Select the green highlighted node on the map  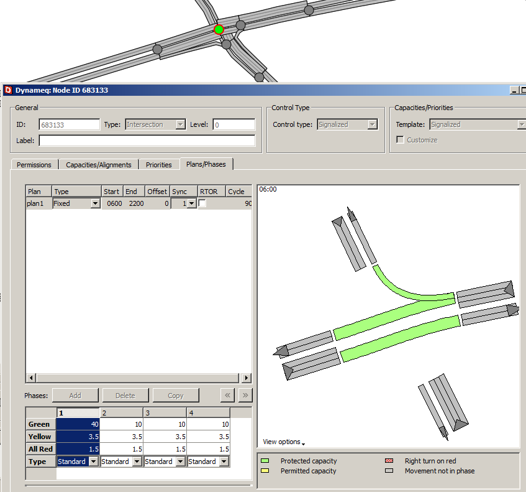[x=219, y=30]
